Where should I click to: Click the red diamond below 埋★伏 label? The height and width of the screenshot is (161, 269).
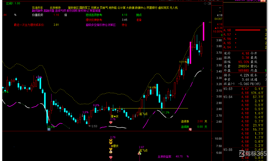111,123
